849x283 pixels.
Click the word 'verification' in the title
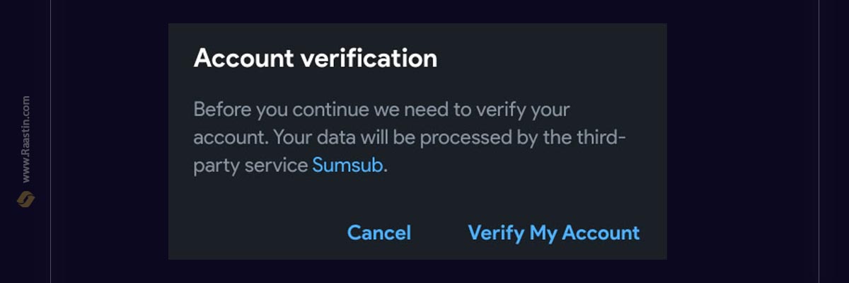(x=369, y=58)
